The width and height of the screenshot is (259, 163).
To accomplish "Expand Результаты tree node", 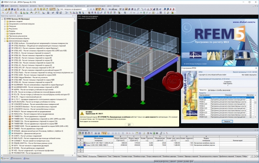I will pos(5,29).
